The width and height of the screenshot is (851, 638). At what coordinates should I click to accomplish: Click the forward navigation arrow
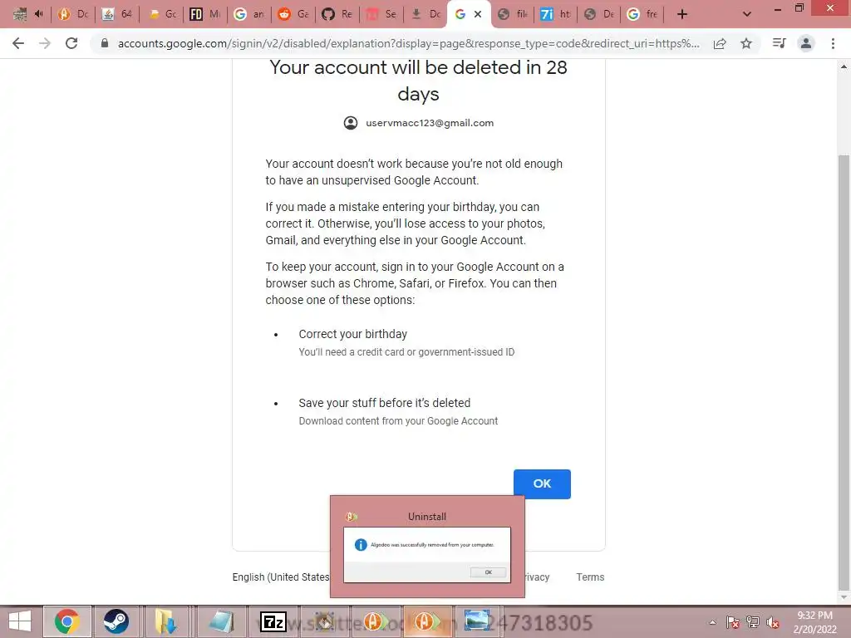[x=45, y=43]
